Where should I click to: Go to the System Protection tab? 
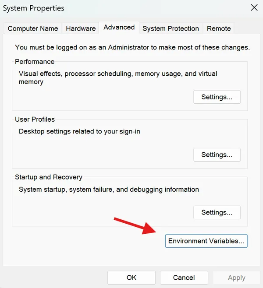[171, 28]
